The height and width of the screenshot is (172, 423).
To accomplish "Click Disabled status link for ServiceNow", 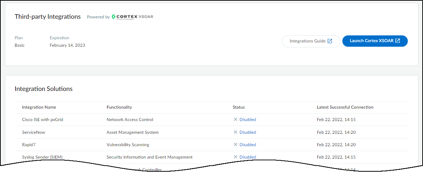I will pyautogui.click(x=248, y=132).
